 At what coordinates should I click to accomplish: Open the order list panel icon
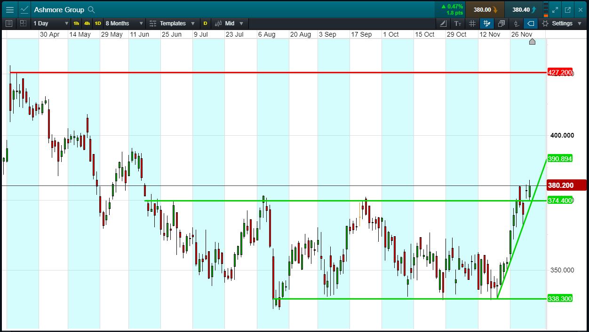point(9,23)
